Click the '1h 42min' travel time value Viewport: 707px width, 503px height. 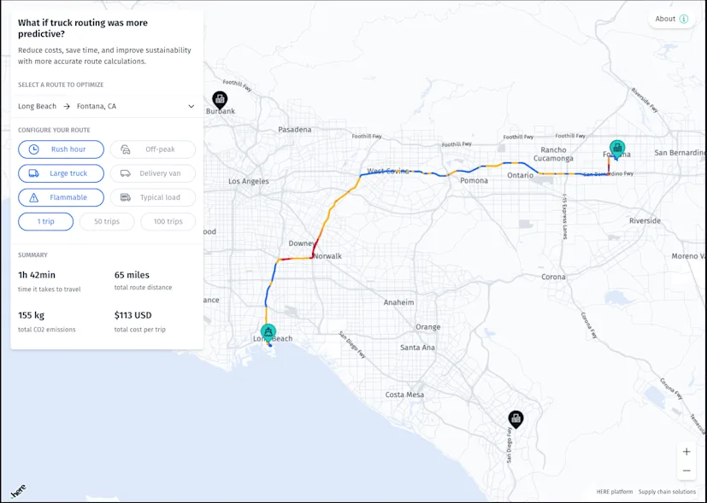[x=37, y=275]
